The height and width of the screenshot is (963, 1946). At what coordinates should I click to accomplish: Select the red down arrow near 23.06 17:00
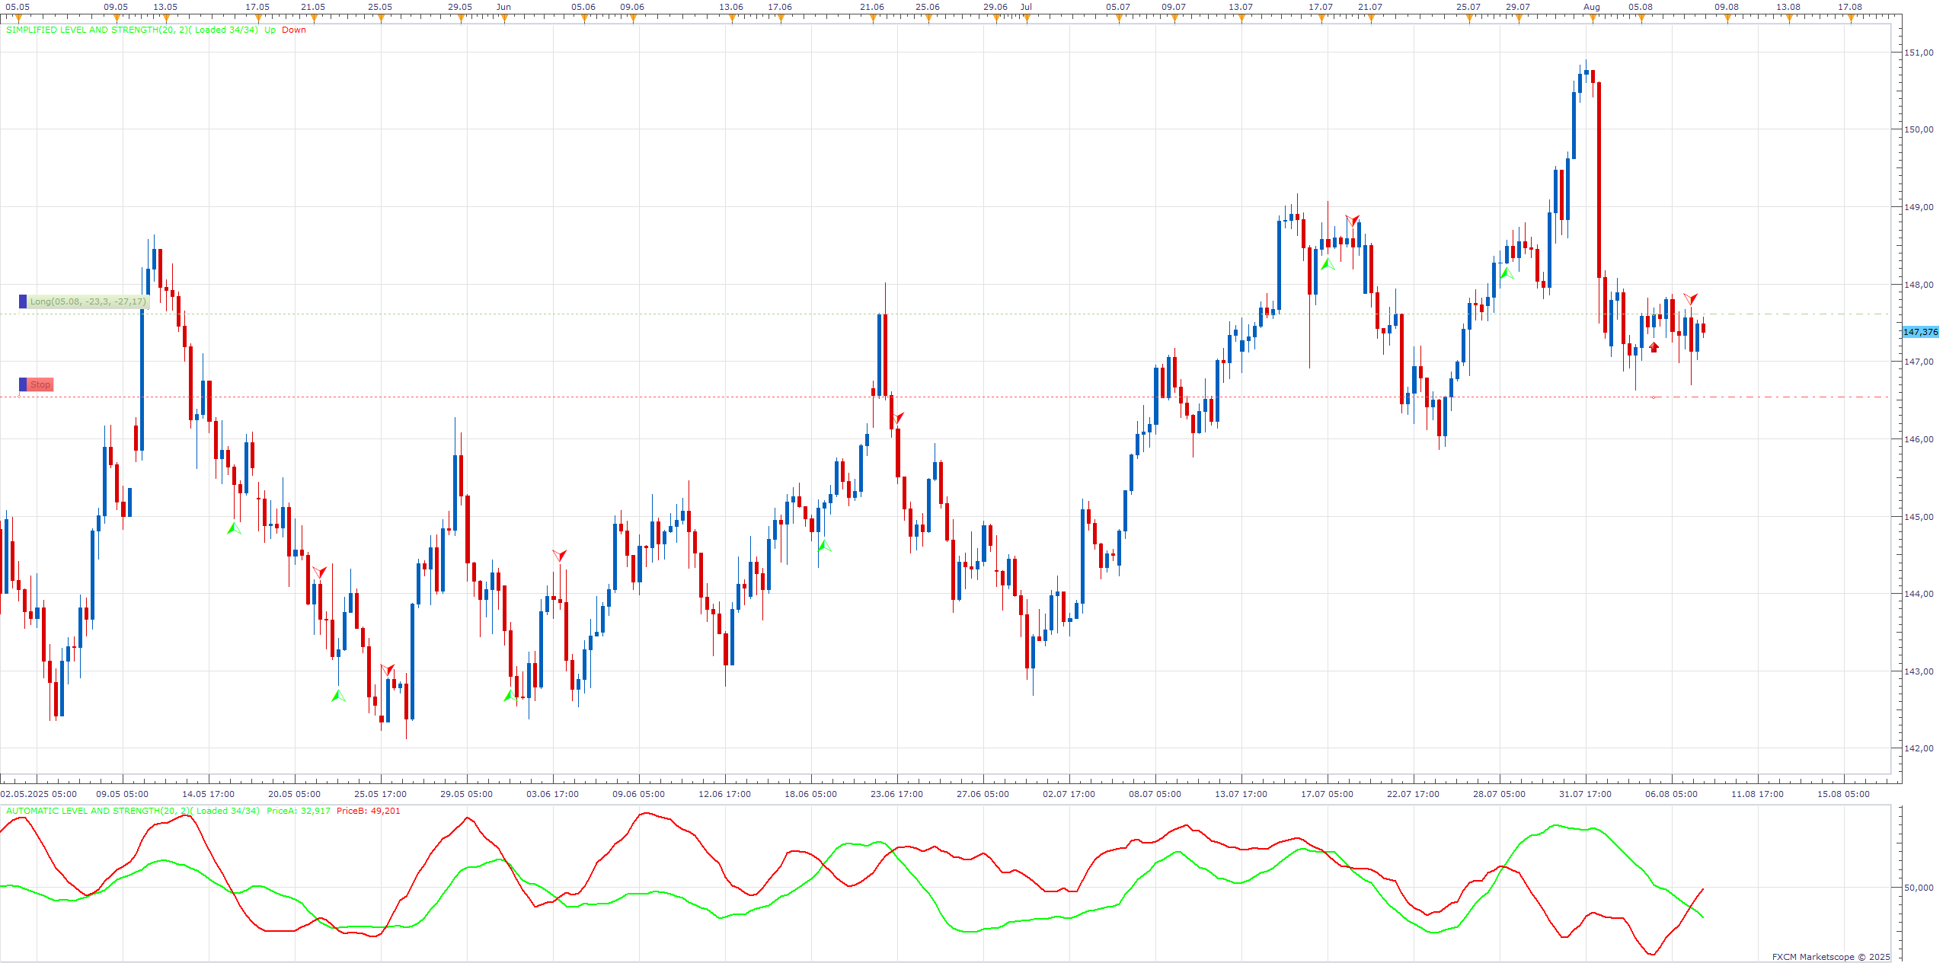pyautogui.click(x=898, y=418)
